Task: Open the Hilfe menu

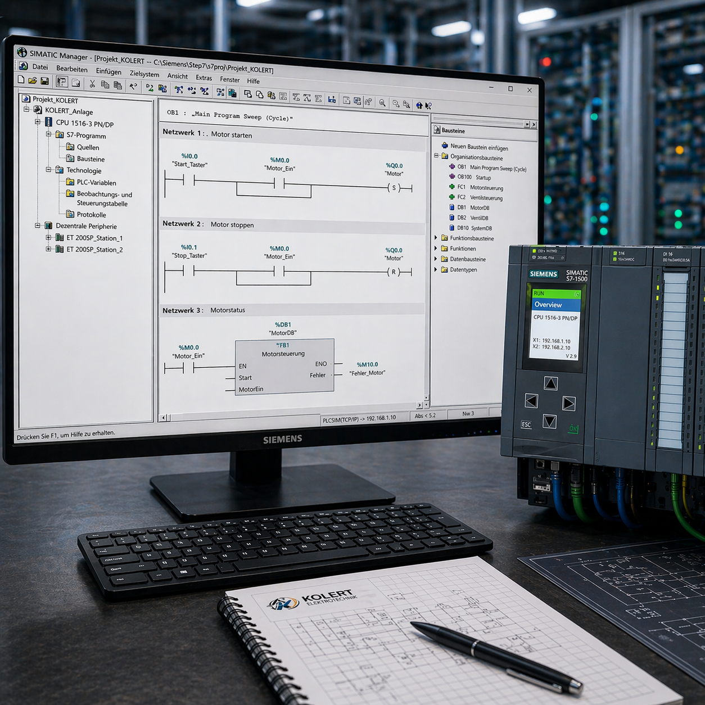Action: coord(254,81)
